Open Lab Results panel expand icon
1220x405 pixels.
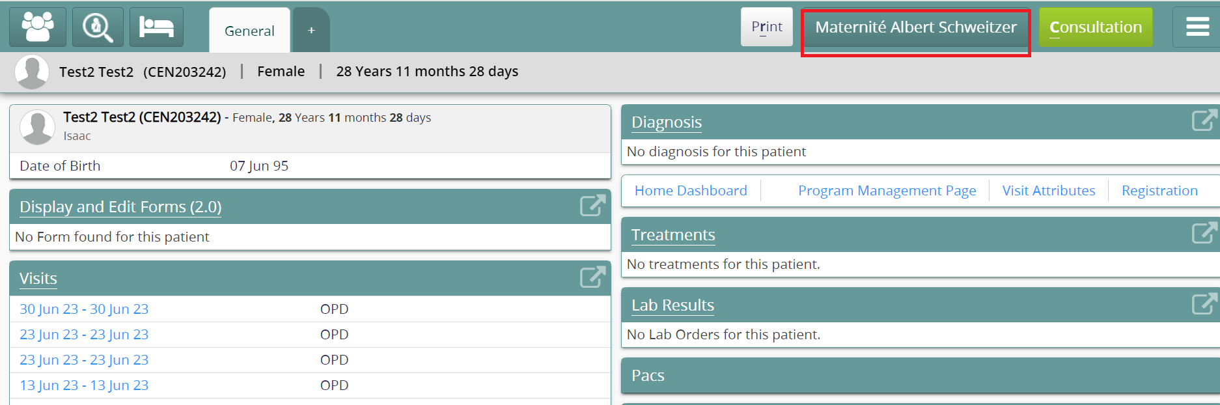[1204, 303]
